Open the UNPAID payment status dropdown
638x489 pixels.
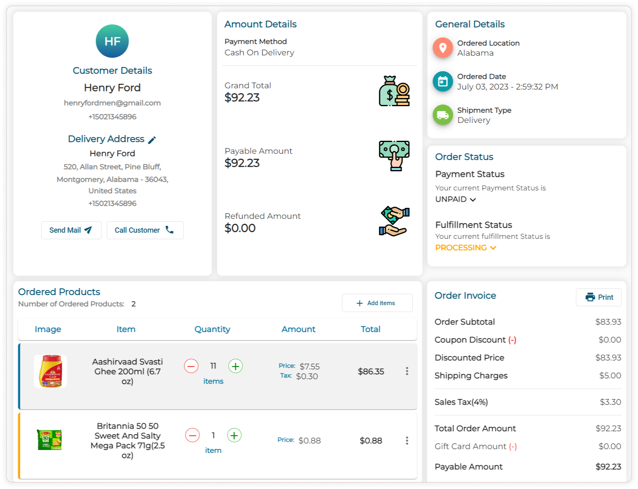point(455,200)
